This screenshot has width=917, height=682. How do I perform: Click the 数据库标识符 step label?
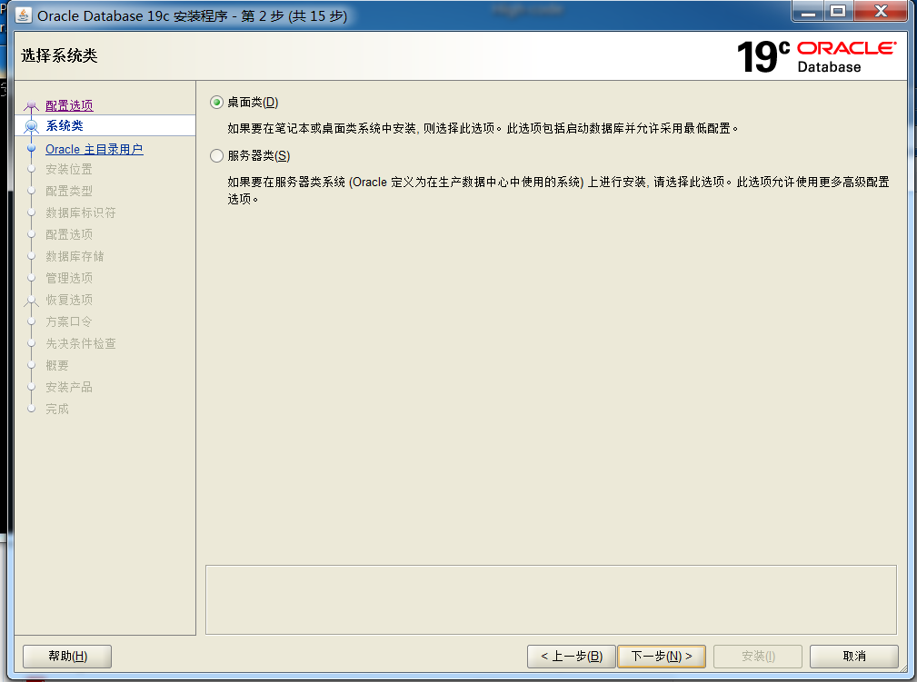[81, 213]
